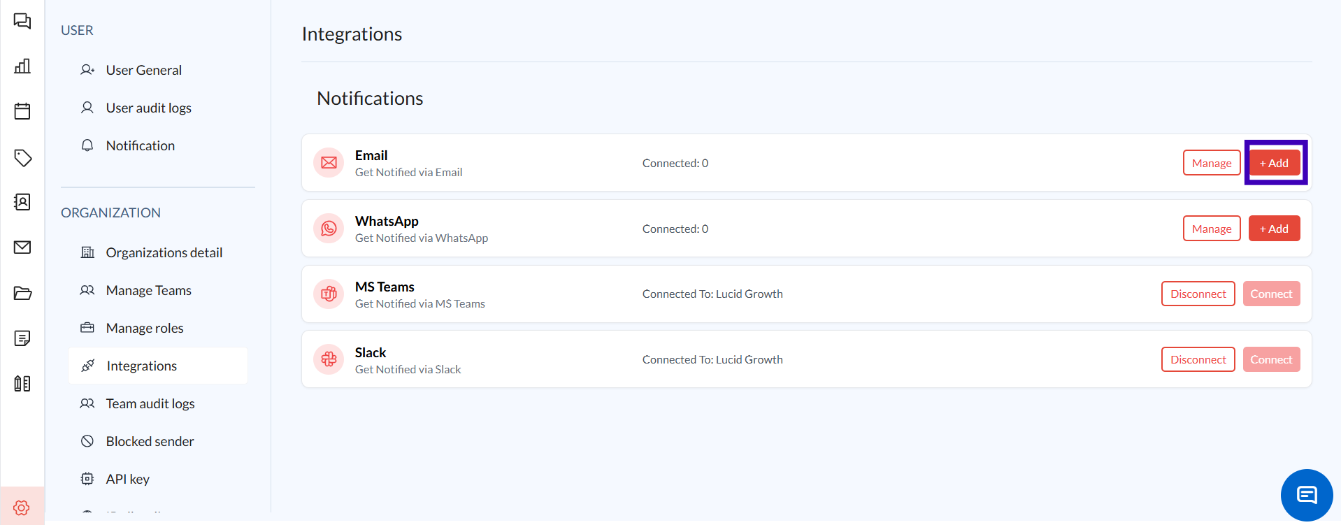Open the knowledge base books icon

coord(22,383)
